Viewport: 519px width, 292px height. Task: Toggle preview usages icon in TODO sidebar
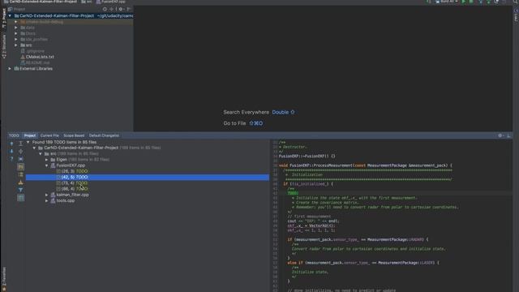[20, 198]
